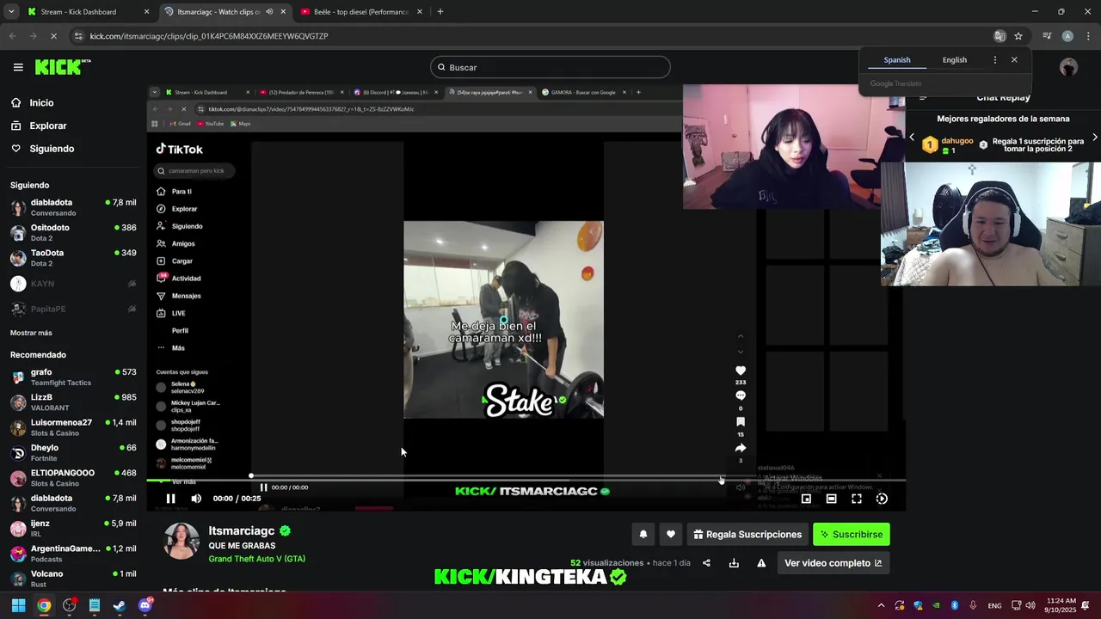Open Itsmarciagc channel avatar
This screenshot has width=1101, height=619.
point(181,540)
